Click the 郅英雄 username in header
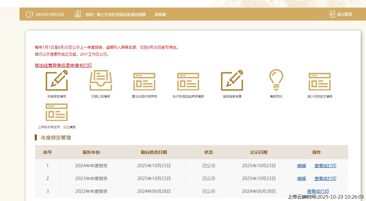366x201 pixels. click(x=160, y=15)
